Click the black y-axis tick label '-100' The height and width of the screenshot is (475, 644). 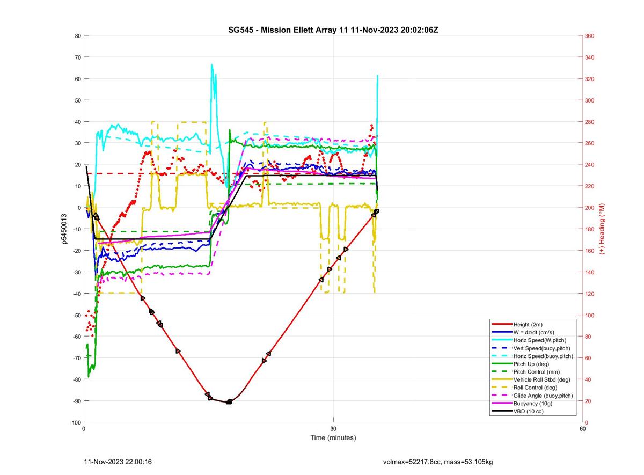[x=75, y=422]
